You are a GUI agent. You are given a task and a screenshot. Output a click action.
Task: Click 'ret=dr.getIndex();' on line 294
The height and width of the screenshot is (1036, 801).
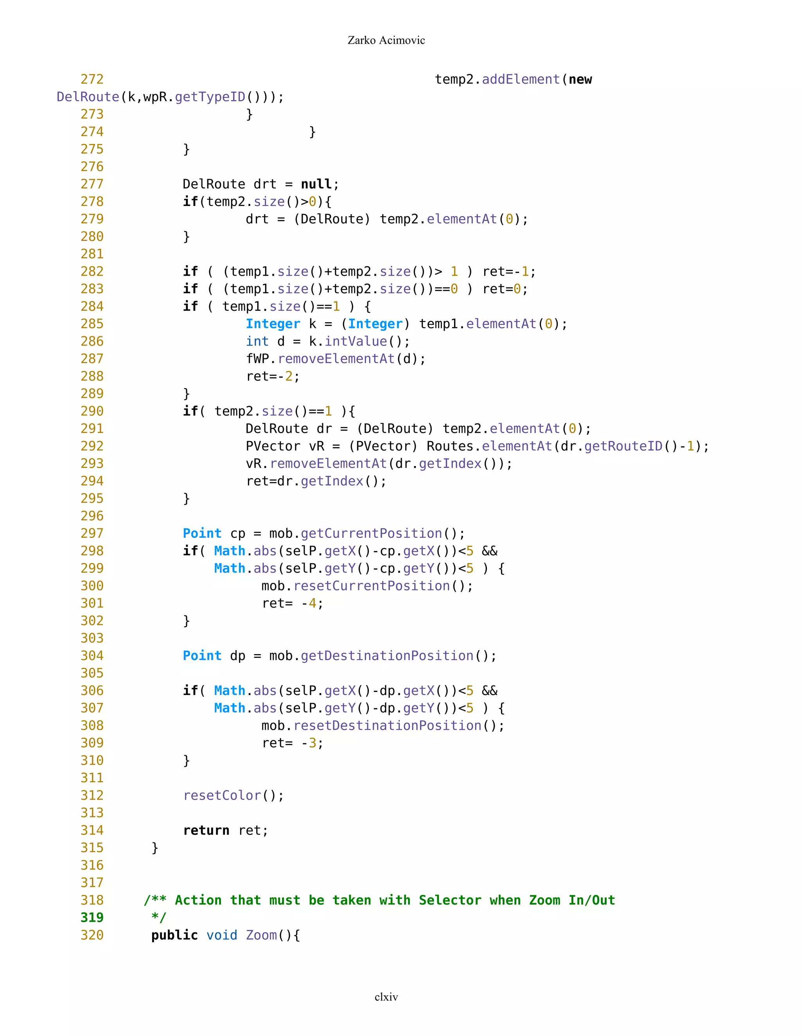(x=316, y=481)
